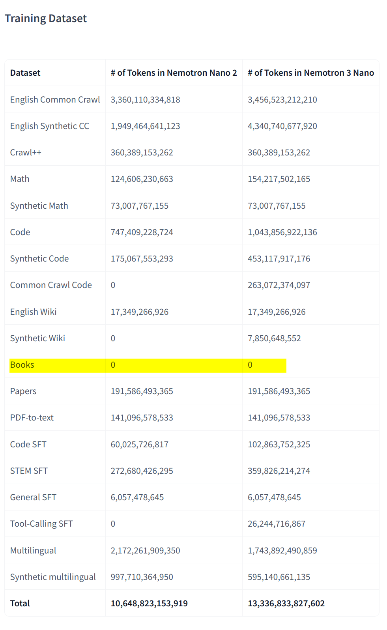Select the English Common Crawl row label

pyautogui.click(x=55, y=100)
